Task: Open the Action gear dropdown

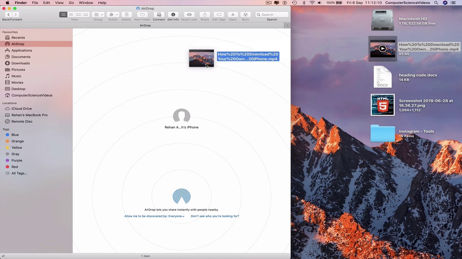Action: pos(113,14)
